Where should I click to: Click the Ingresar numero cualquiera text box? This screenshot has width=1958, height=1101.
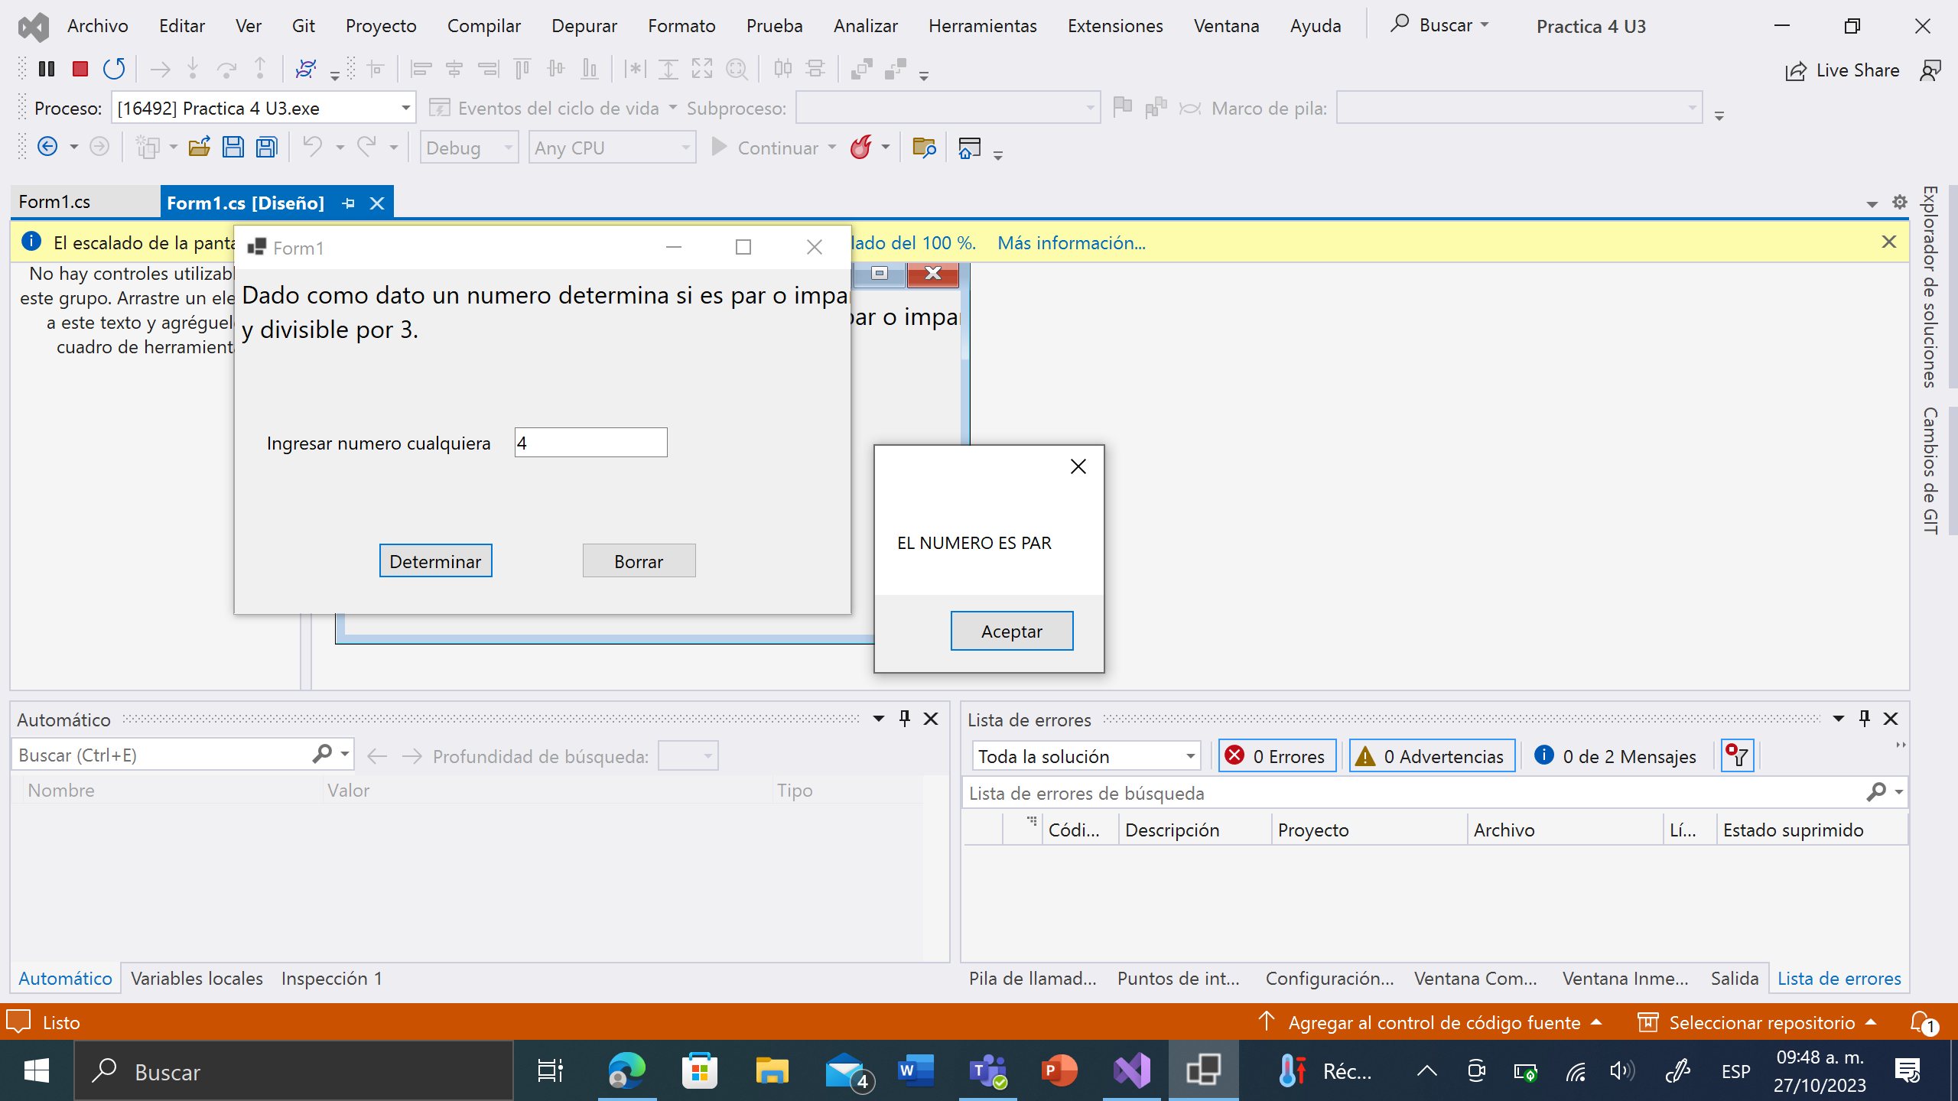[x=590, y=442]
